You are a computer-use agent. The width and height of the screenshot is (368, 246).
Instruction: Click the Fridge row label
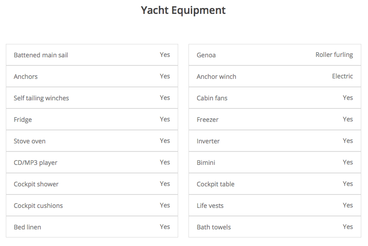click(x=23, y=120)
